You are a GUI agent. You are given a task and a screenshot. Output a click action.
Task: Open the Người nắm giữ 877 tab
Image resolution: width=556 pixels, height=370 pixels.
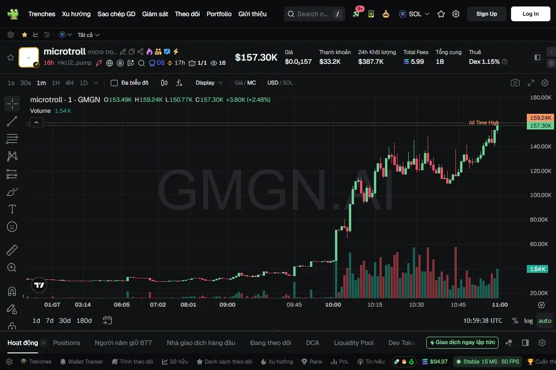(123, 343)
